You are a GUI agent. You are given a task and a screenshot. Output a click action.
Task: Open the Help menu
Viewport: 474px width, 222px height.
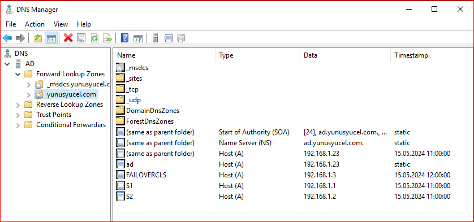click(84, 24)
